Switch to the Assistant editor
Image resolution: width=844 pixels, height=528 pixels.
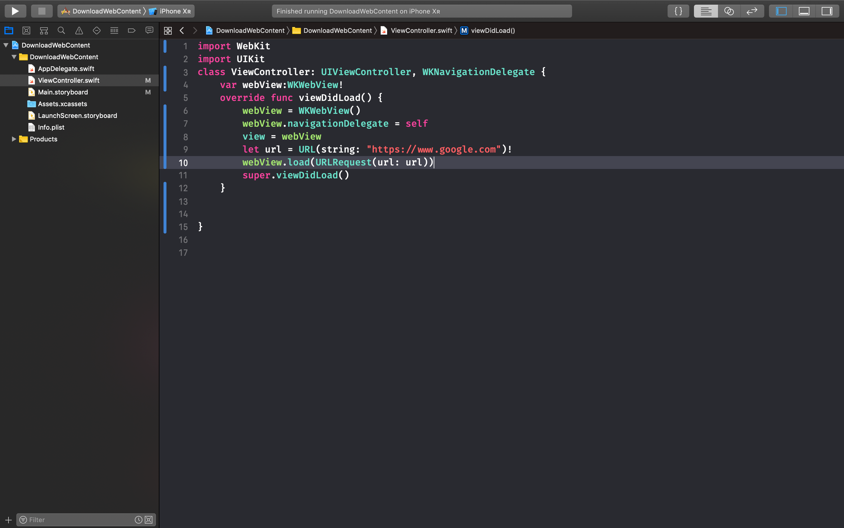pos(729,11)
